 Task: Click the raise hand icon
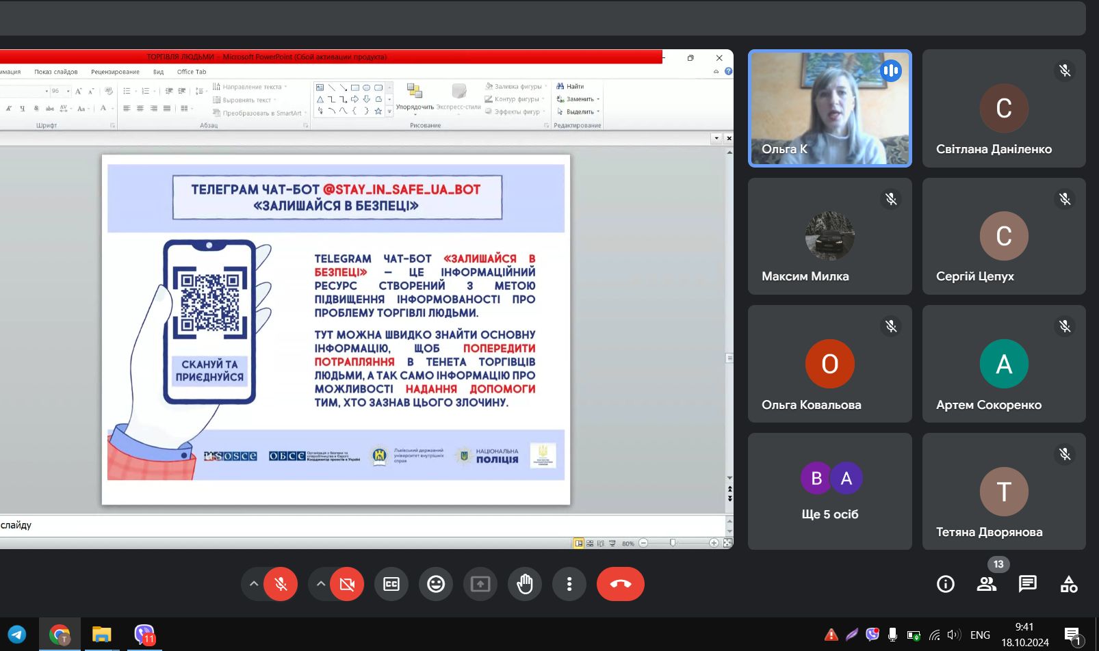525,584
